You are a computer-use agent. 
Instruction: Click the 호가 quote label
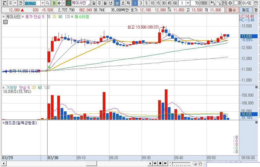click(x=134, y=10)
